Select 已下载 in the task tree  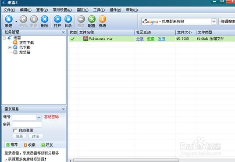tap(25, 47)
